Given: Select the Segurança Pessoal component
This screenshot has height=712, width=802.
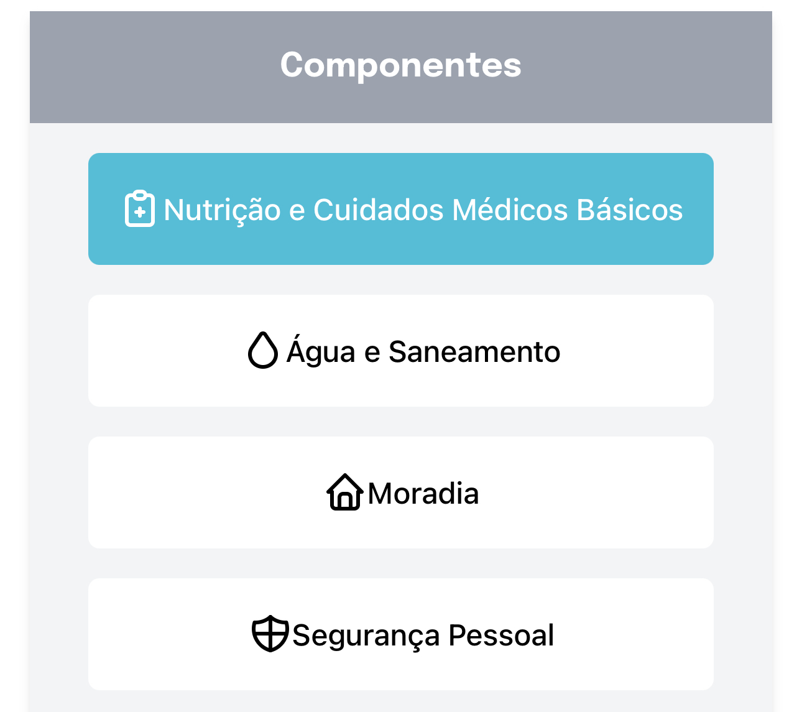Looking at the screenshot, I should [400, 634].
